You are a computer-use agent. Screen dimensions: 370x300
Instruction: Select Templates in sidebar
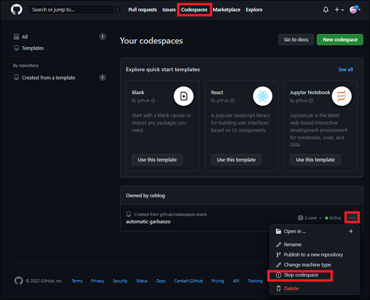(x=60, y=48)
